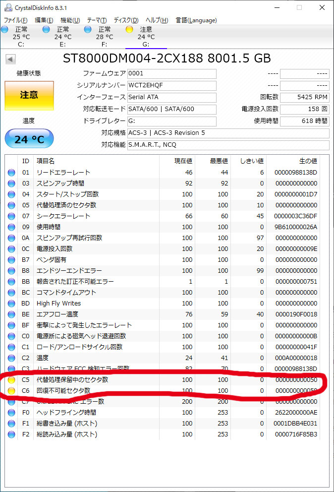This screenshot has height=492, width=334.
Task: Select drive F: status indicator at 28 °C
Action: point(88,29)
